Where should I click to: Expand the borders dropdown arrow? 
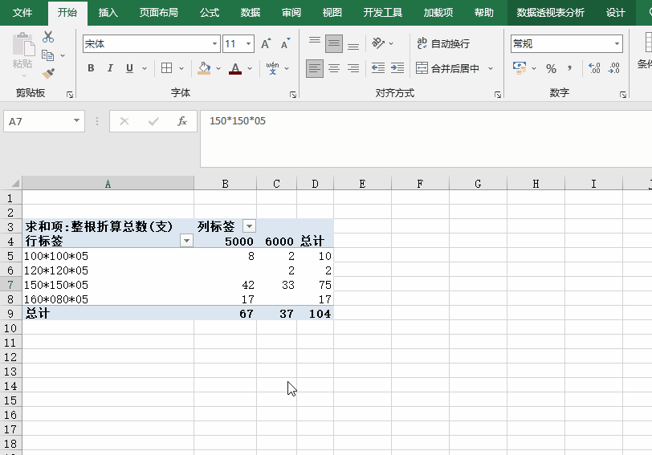181,68
